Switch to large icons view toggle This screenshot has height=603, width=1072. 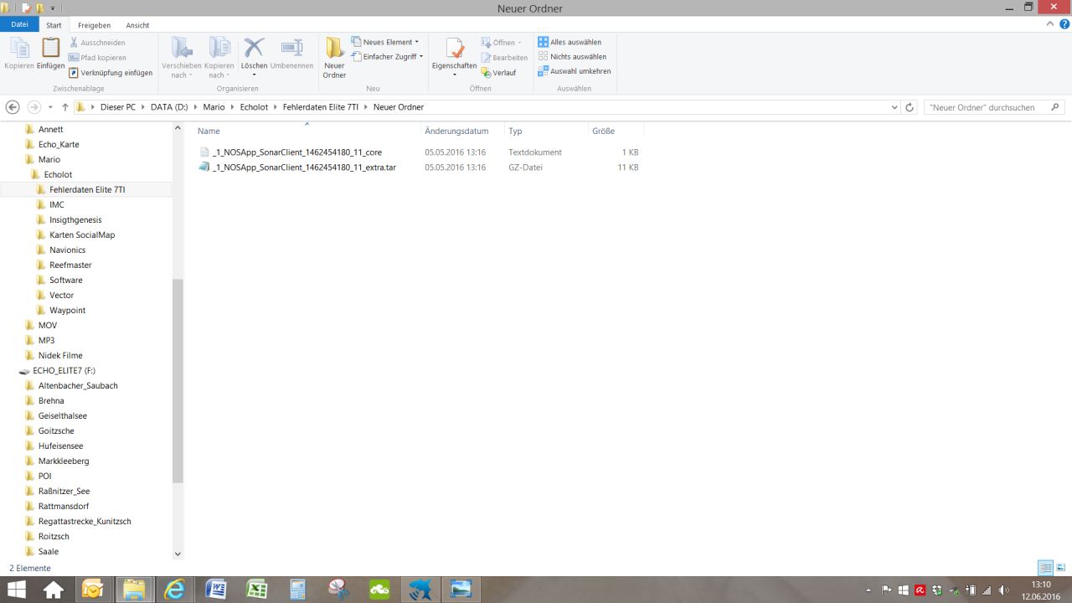pos(1060,568)
